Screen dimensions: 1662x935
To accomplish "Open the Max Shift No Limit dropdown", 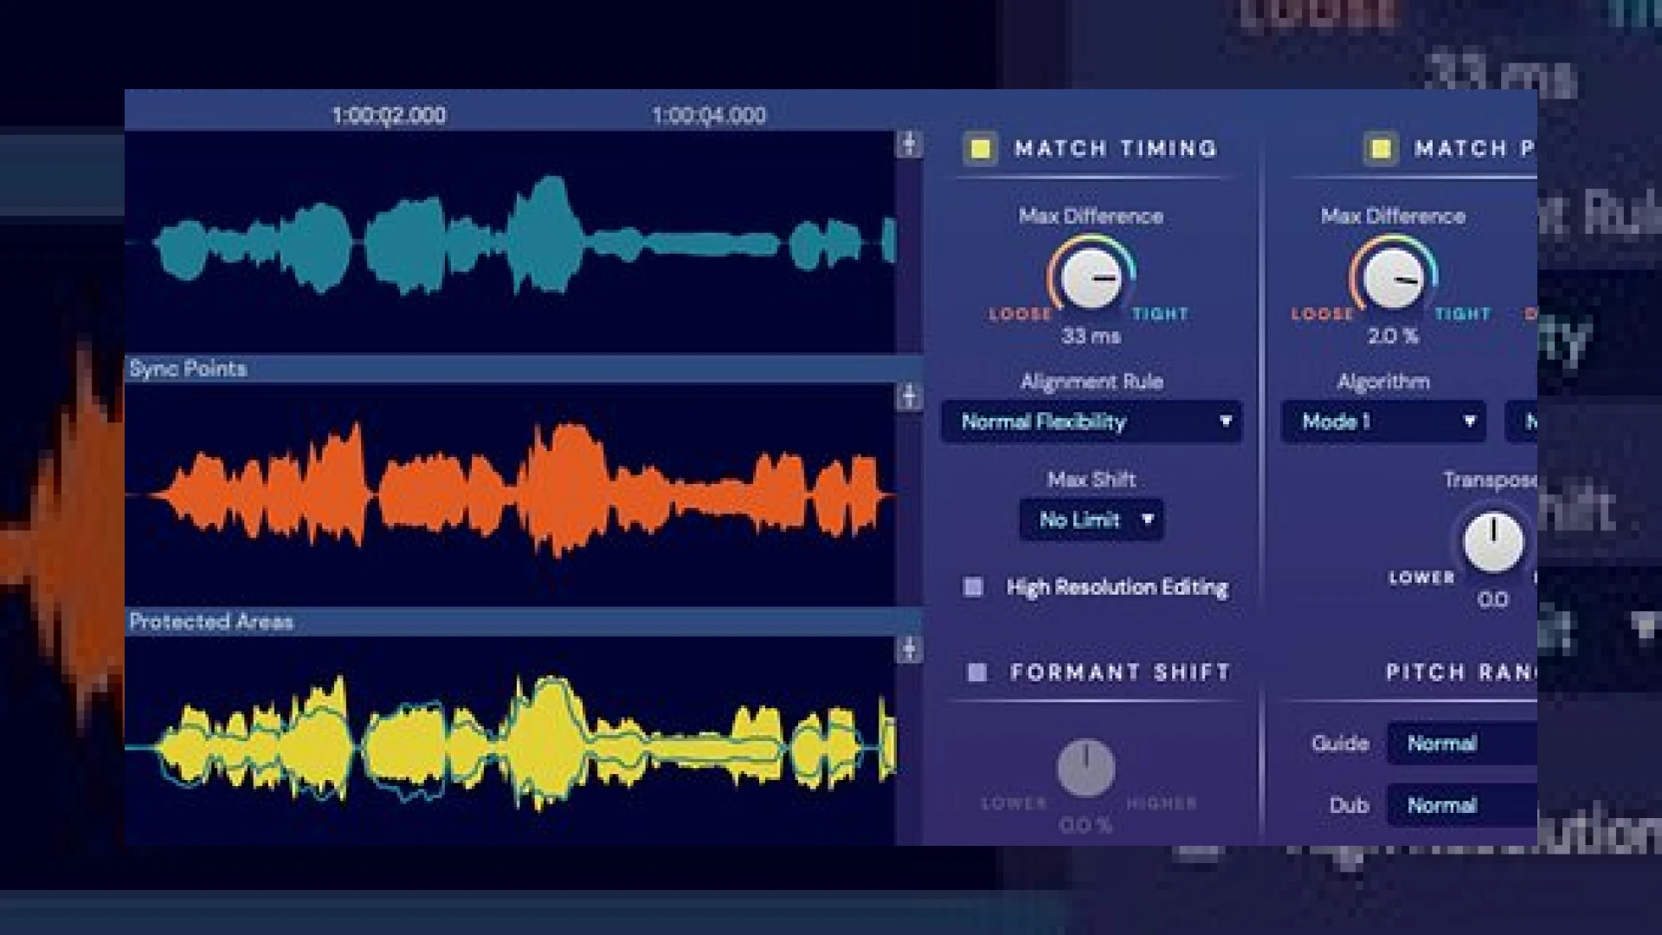I will [x=1092, y=519].
